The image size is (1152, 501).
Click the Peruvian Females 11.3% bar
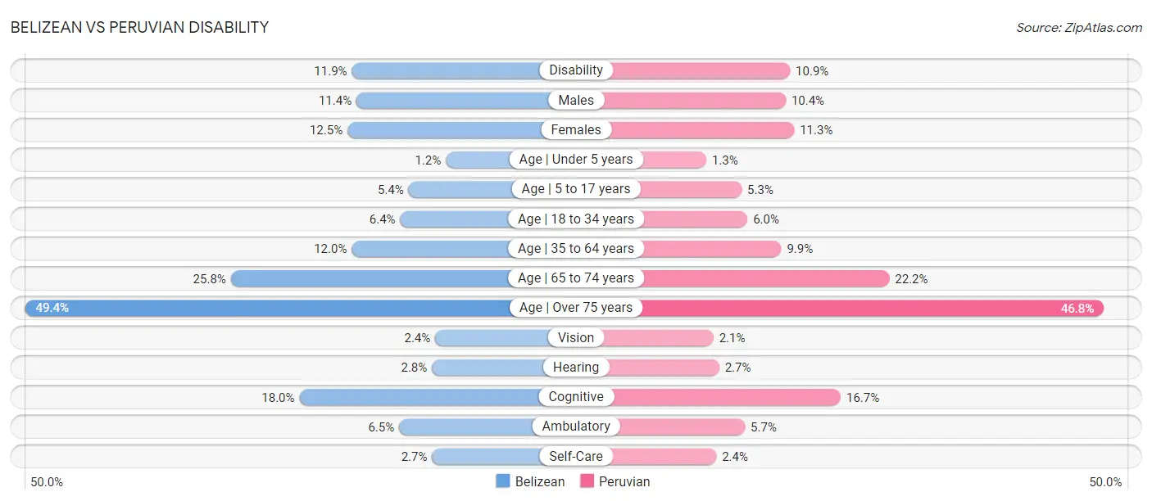click(685, 130)
